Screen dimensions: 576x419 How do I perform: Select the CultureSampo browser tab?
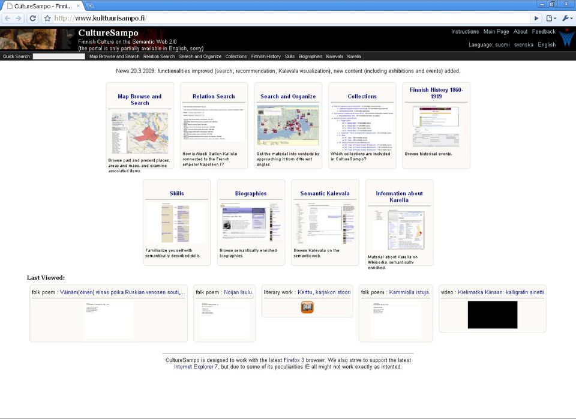(x=42, y=6)
